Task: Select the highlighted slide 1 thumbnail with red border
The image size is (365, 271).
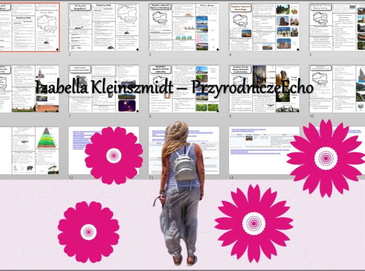Action: pos(30,27)
